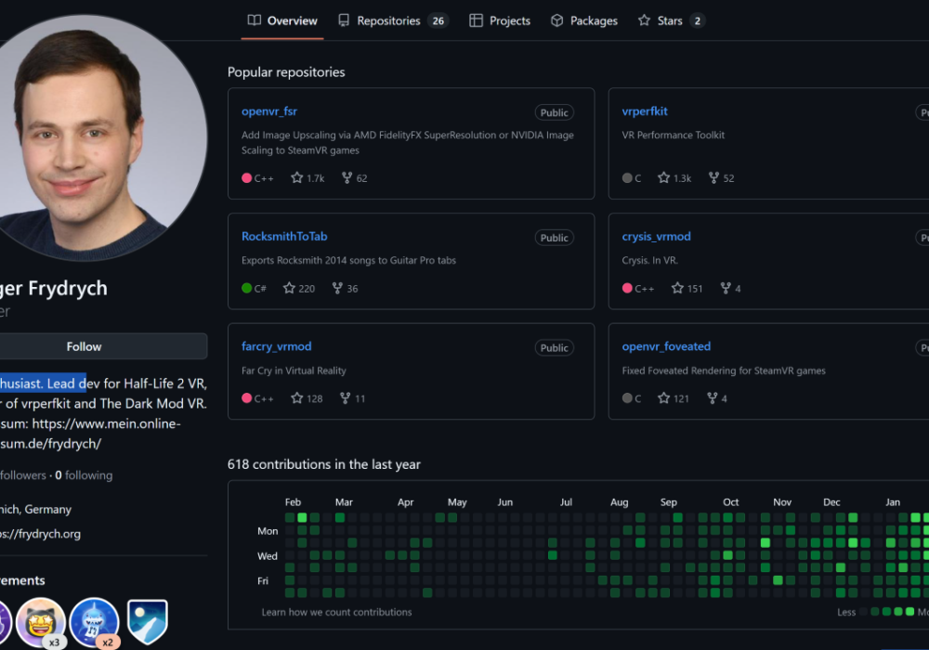The width and height of the screenshot is (929, 650).
Task: Click the Public badge on RocksmithToTab card
Action: point(554,238)
